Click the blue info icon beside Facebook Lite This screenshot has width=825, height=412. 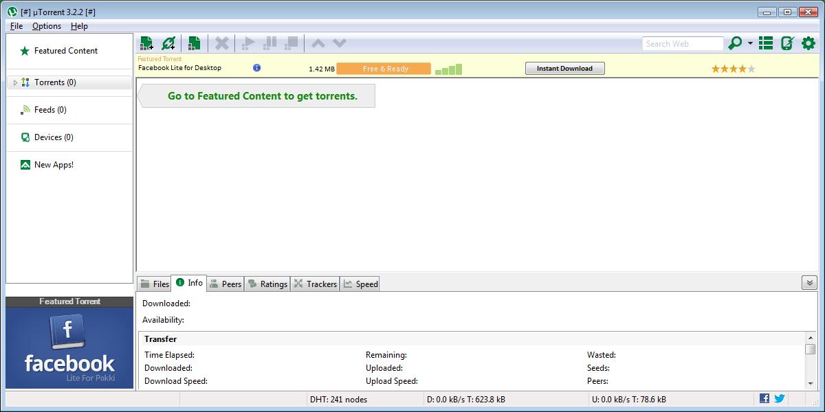tap(256, 68)
